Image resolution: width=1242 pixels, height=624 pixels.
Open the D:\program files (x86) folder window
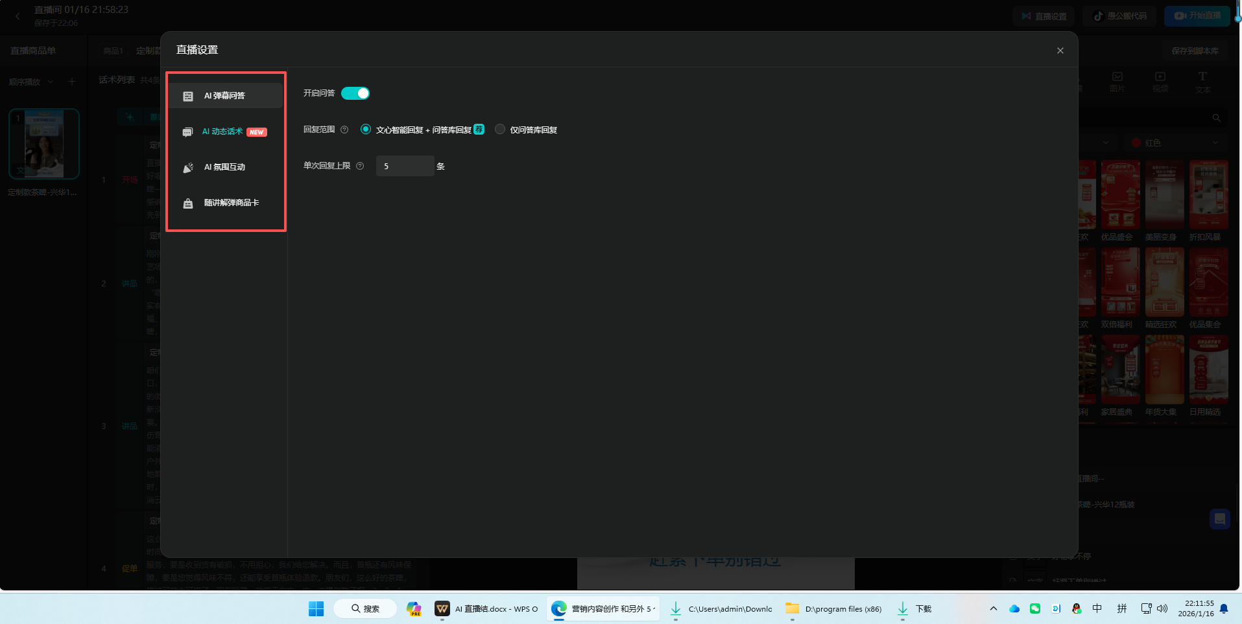coord(834,608)
